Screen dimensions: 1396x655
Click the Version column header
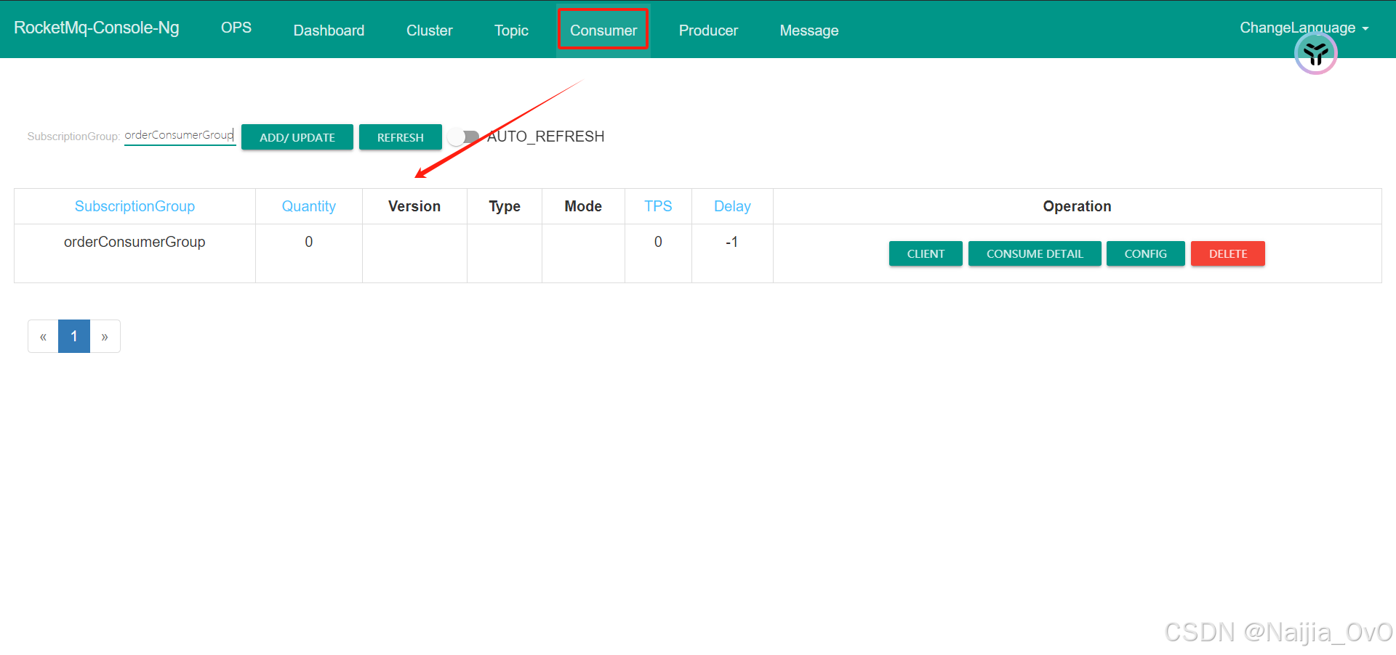tap(414, 206)
